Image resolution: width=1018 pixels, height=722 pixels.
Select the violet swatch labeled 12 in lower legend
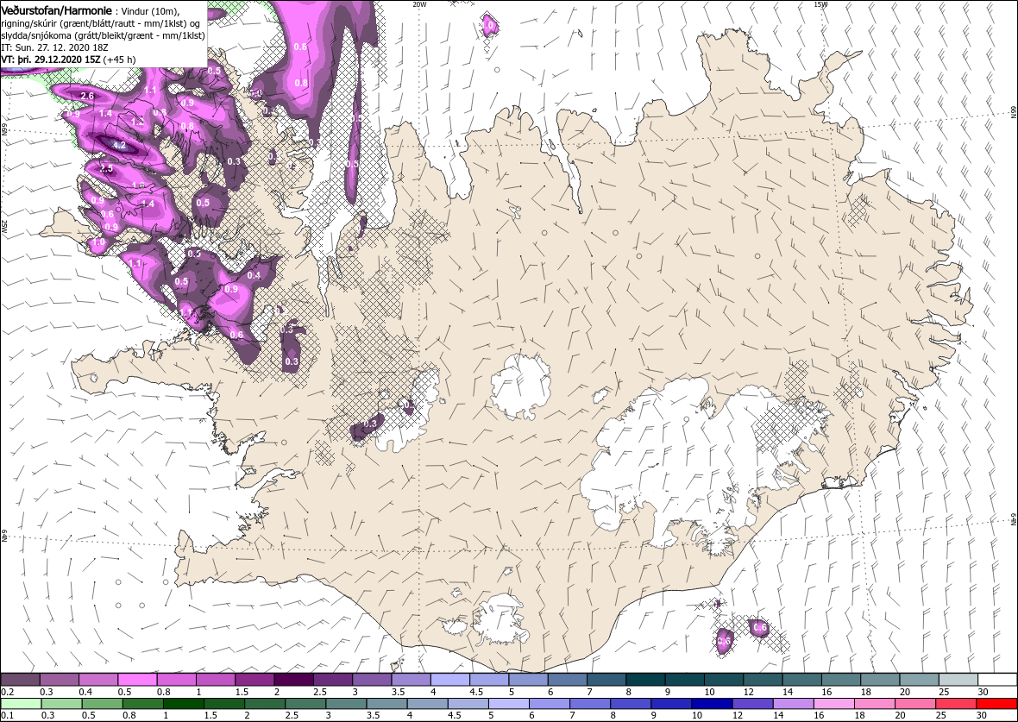click(752, 704)
